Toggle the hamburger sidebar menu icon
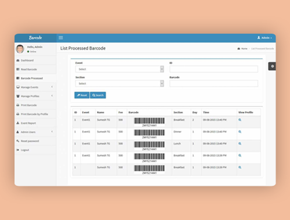The height and width of the screenshot is (220, 290). coord(61,38)
